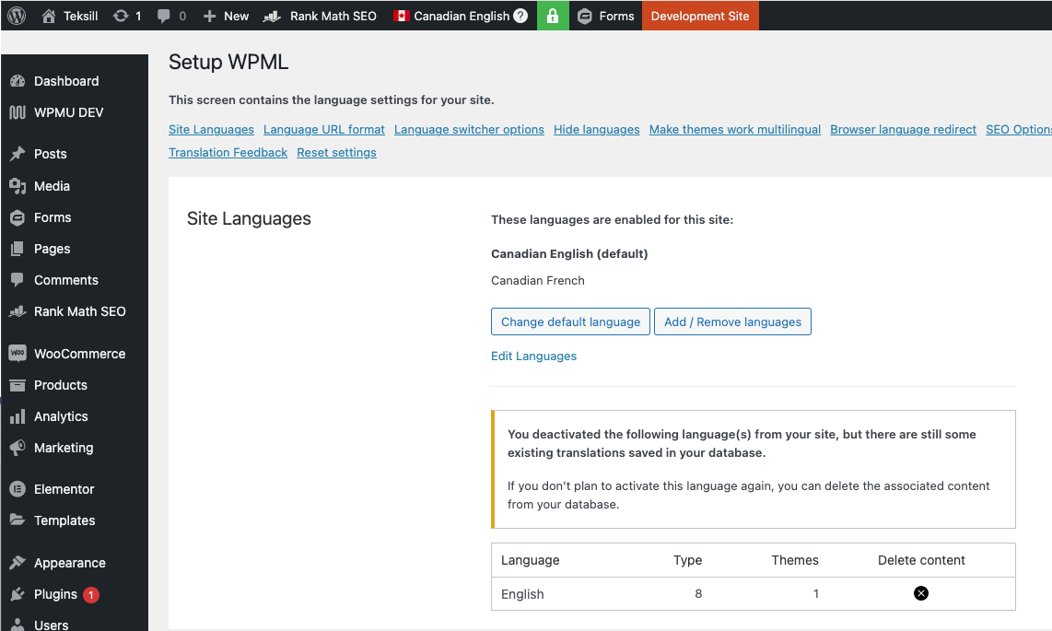The image size is (1052, 631).
Task: Click the WordPress logo icon
Action: (x=17, y=16)
